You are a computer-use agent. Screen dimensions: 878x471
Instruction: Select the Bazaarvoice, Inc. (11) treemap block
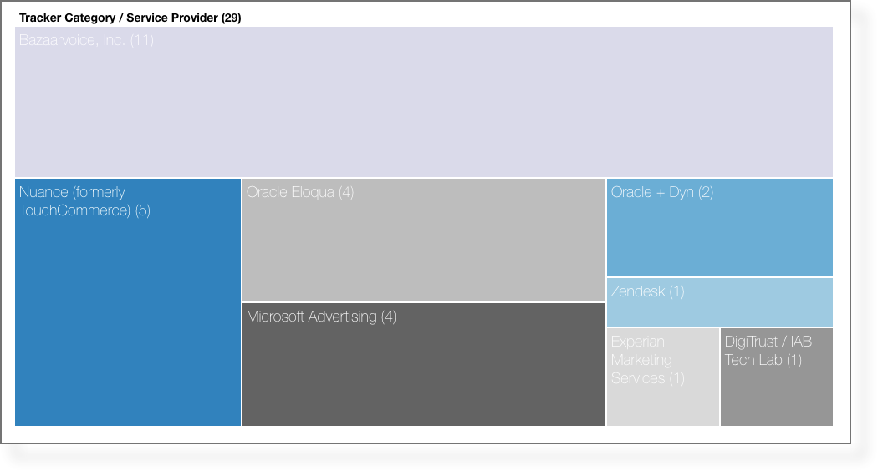[x=424, y=102]
